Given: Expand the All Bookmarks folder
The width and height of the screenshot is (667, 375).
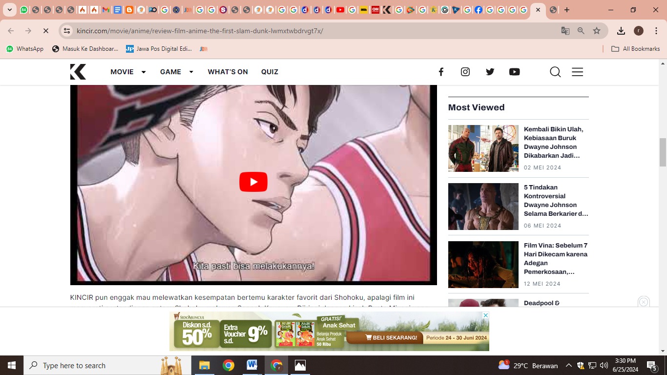Looking at the screenshot, I should click(636, 49).
